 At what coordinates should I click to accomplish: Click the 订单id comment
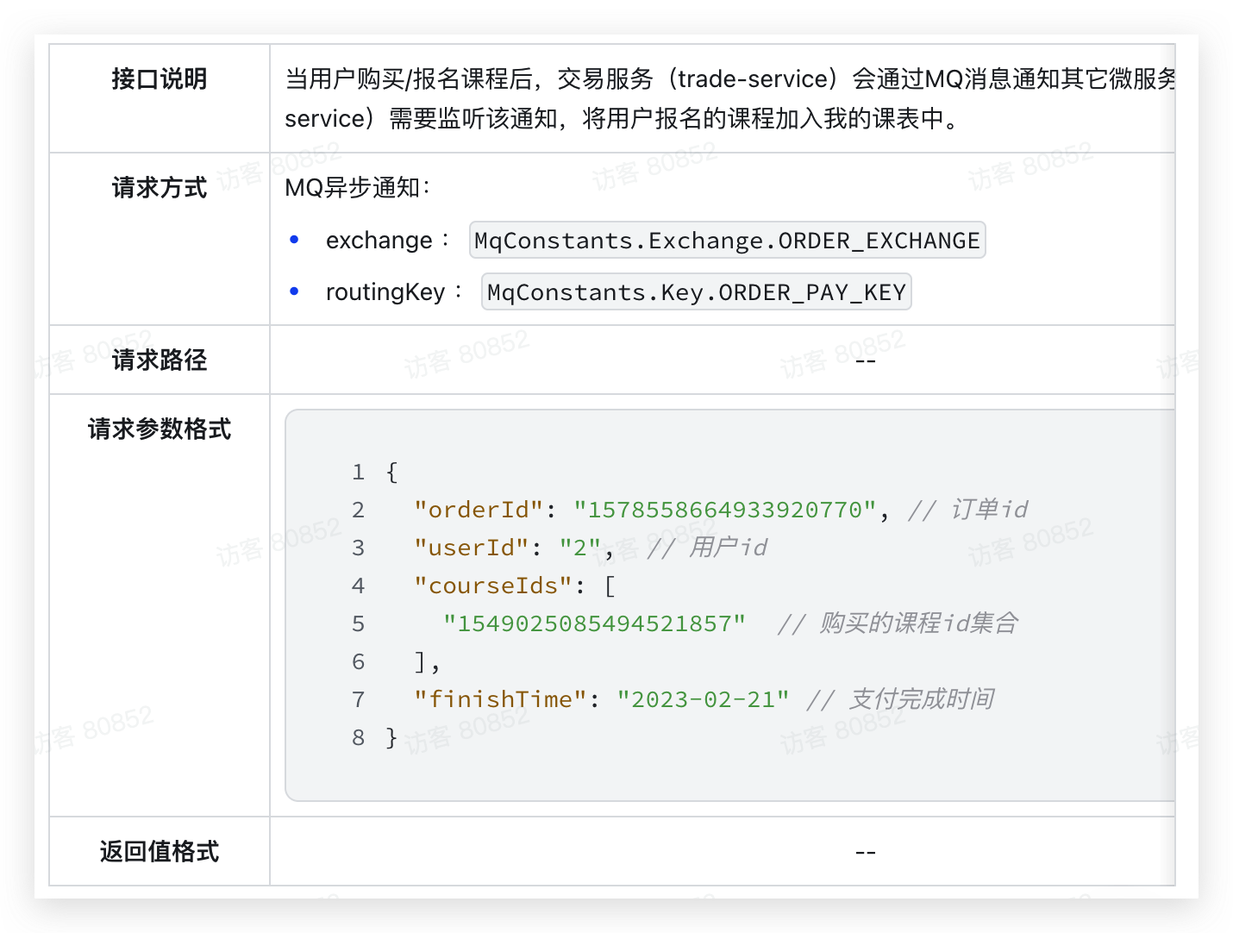coord(968,510)
